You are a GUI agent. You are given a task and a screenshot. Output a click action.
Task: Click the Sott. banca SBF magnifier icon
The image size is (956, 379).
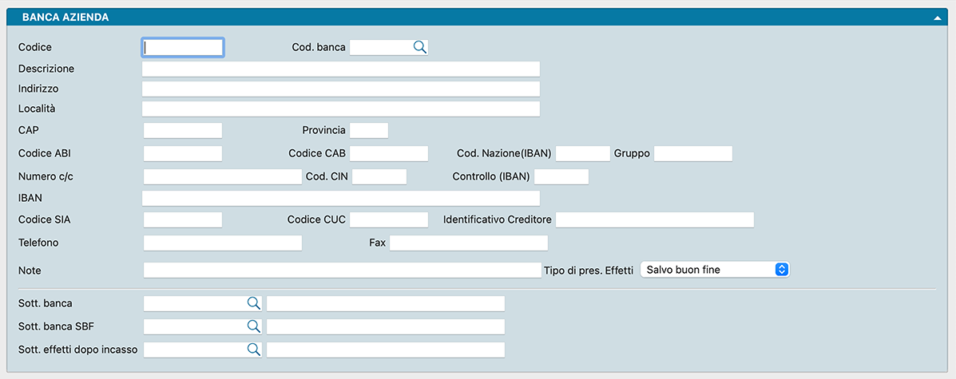point(253,326)
